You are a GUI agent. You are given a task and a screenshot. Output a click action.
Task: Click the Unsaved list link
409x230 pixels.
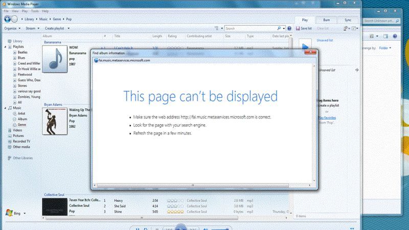pos(325,40)
